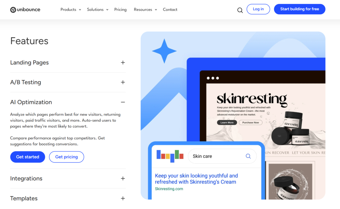The width and height of the screenshot is (340, 209).
Task: Open the Solutions dropdown menu
Action: [98, 10]
